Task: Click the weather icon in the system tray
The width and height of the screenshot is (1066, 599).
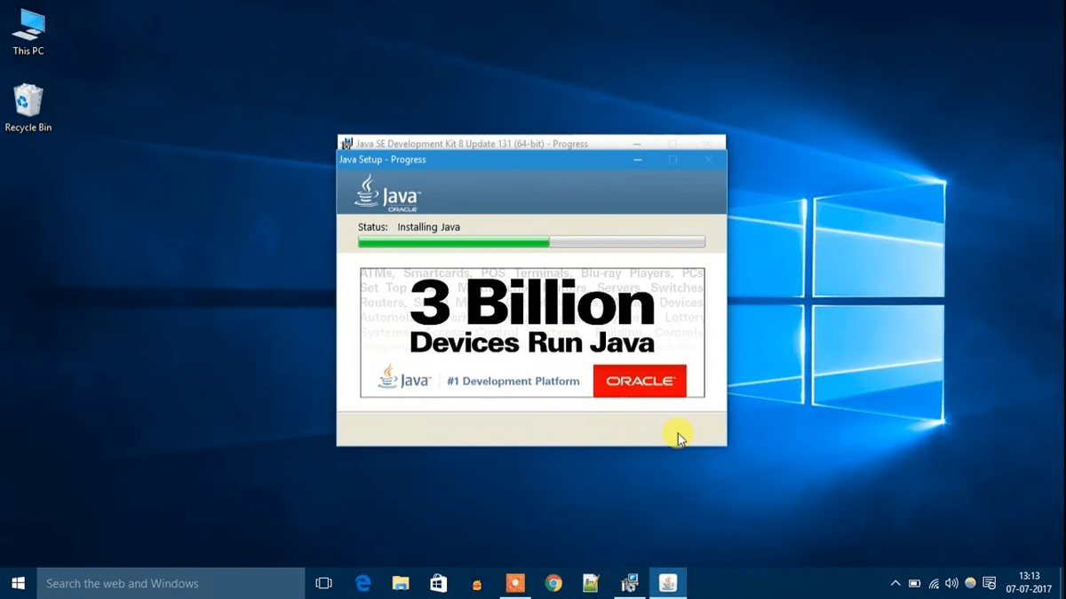Action: point(969,583)
